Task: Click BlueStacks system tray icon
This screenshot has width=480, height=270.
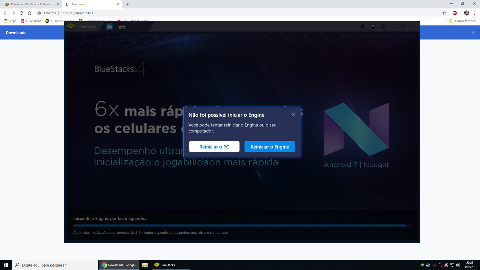Action: pos(422,265)
